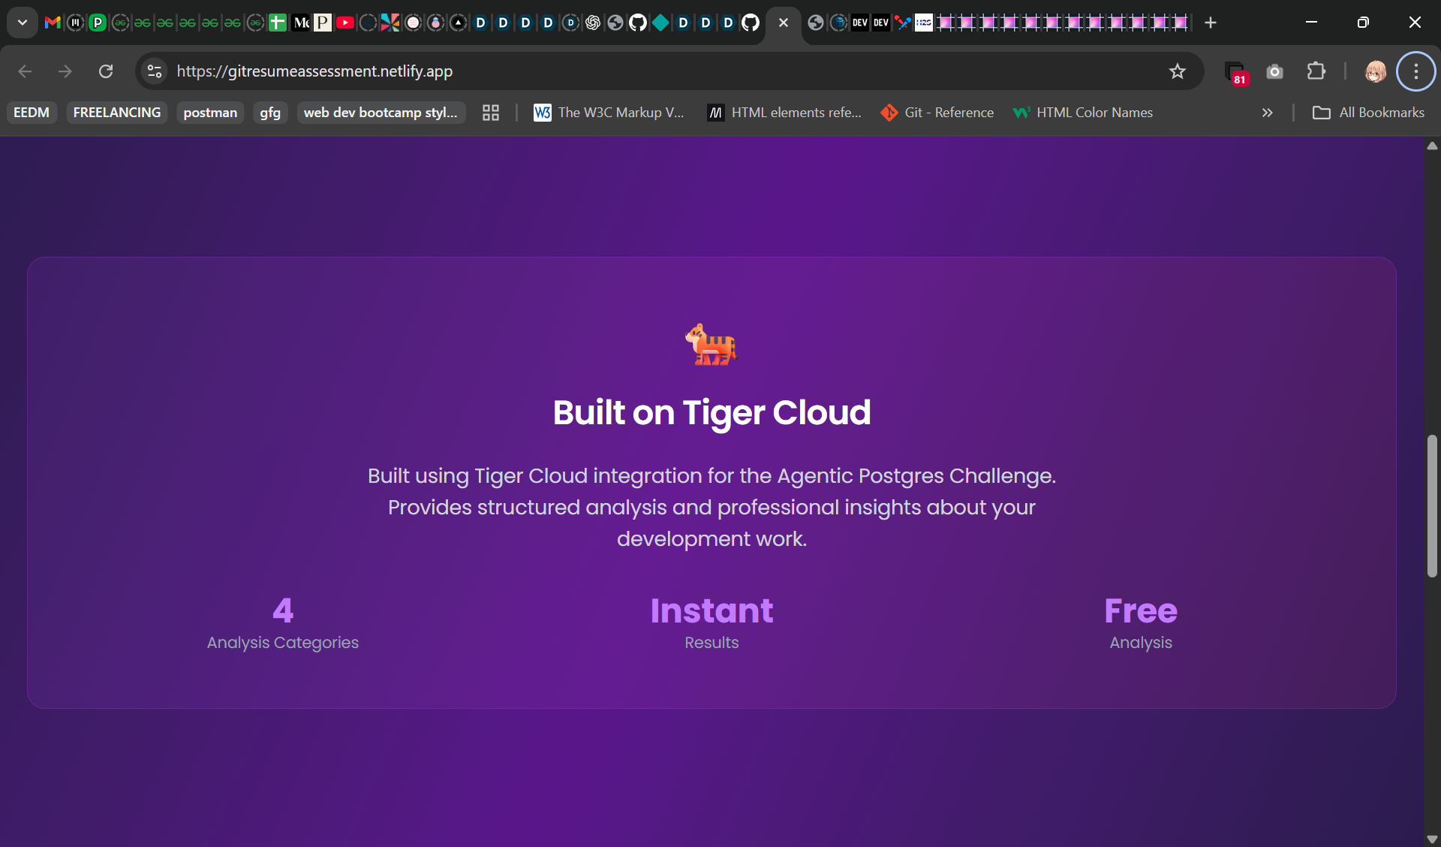This screenshot has width=1441, height=847.
Task: Open a new tab with plus button
Action: pos(1210,23)
